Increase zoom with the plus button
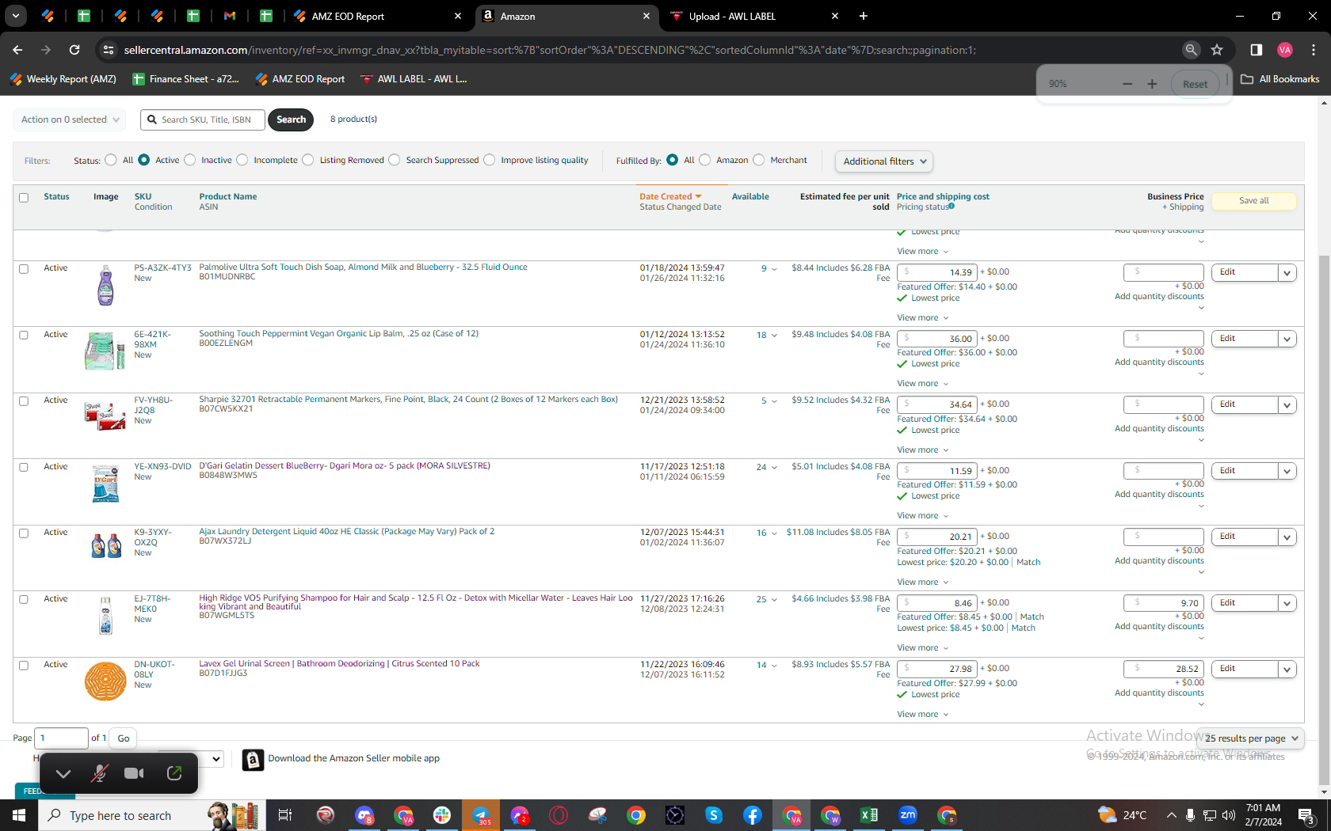 click(x=1152, y=84)
